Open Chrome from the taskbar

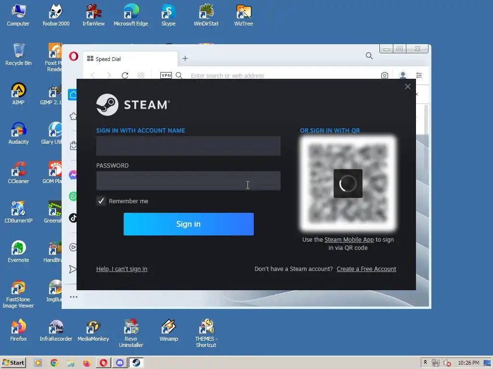click(54, 363)
